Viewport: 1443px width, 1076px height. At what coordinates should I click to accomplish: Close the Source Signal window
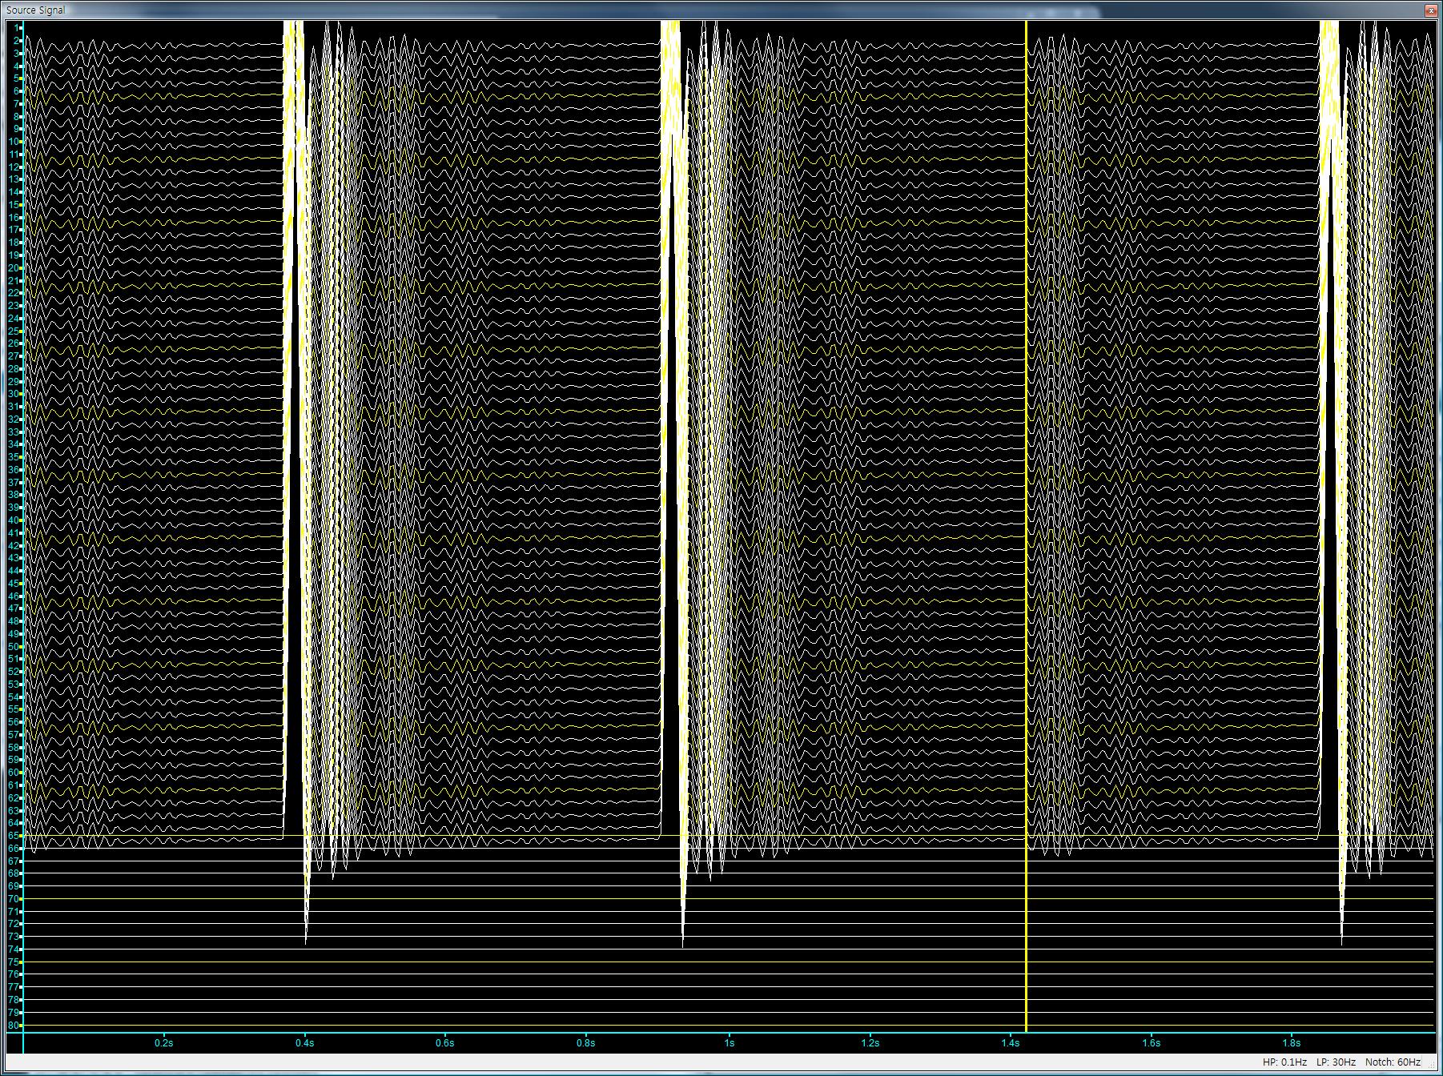pos(1430,10)
